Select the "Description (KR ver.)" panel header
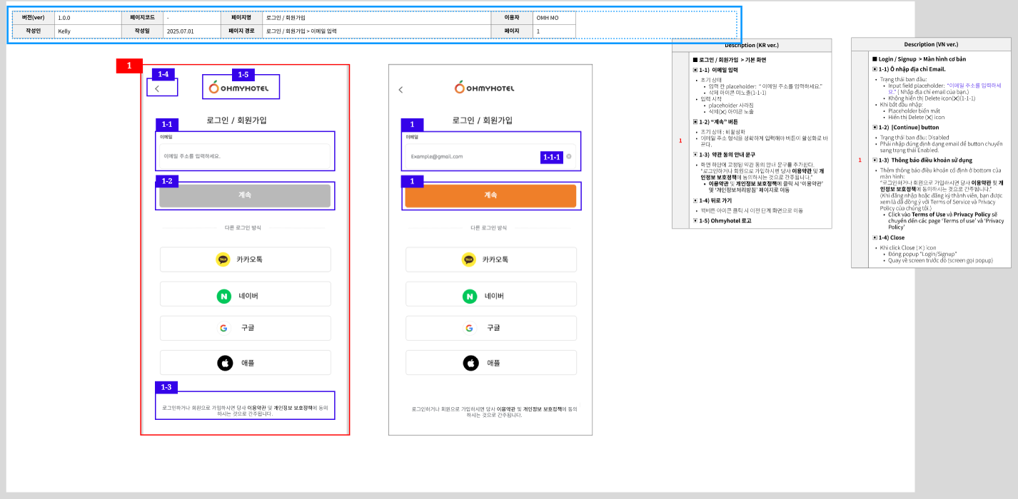 pyautogui.click(x=752, y=45)
